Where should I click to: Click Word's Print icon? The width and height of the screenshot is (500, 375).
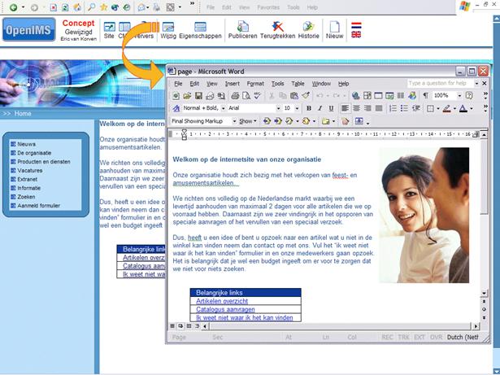(x=235, y=95)
